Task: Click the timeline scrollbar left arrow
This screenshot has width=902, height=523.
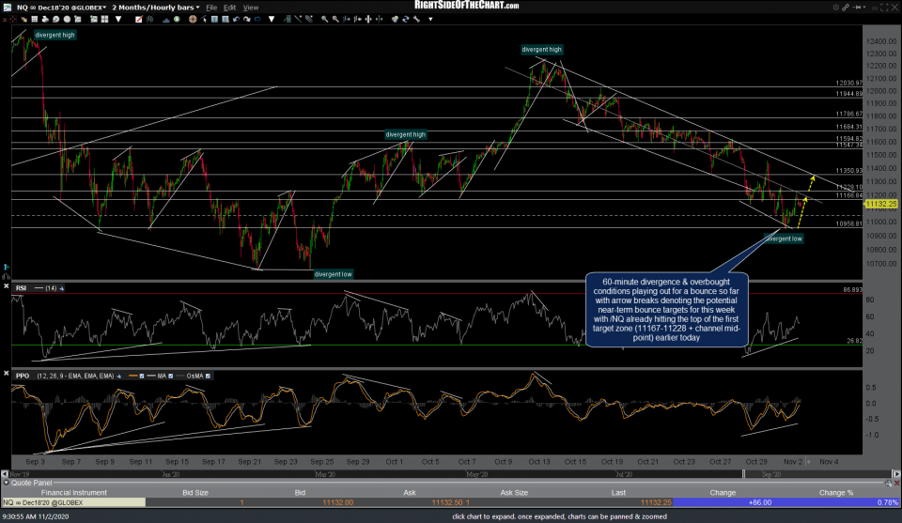Action: 5,474
